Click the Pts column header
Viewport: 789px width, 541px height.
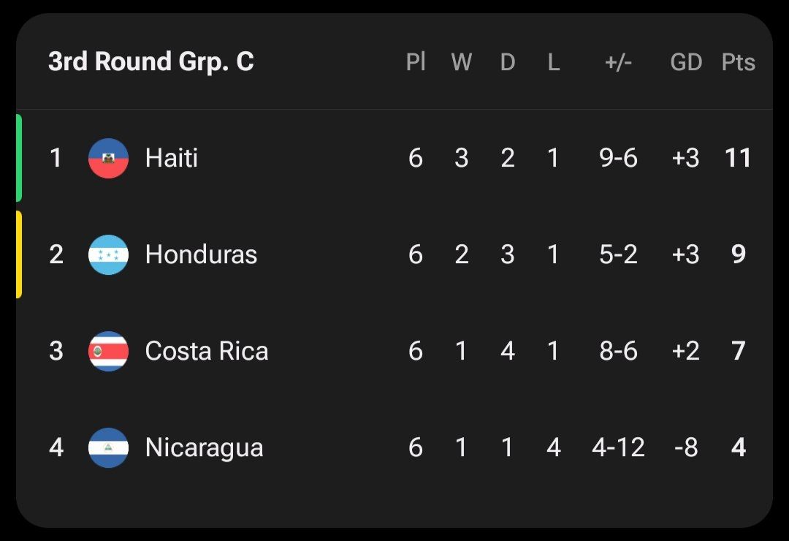point(738,63)
